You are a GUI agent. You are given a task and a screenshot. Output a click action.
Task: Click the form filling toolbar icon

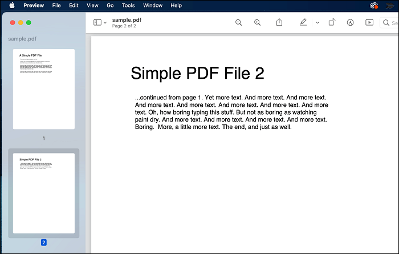[369, 22]
